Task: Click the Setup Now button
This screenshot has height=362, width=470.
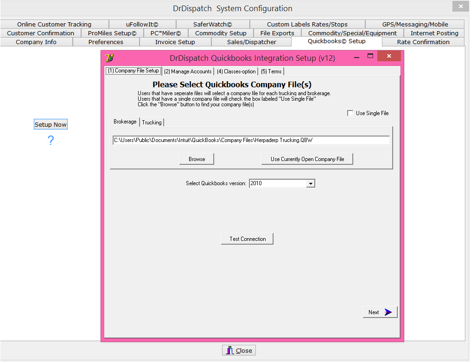Action: [x=51, y=124]
